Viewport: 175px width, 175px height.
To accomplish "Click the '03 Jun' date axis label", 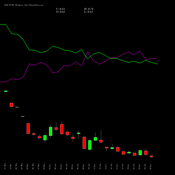I will pos(61,167).
